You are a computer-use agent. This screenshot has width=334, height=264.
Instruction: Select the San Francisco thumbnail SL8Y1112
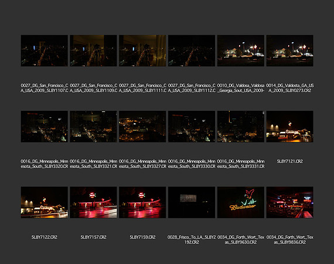click(x=192, y=50)
